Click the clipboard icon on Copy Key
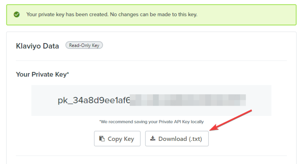The width and height of the screenshot is (302, 164). tap(102, 139)
